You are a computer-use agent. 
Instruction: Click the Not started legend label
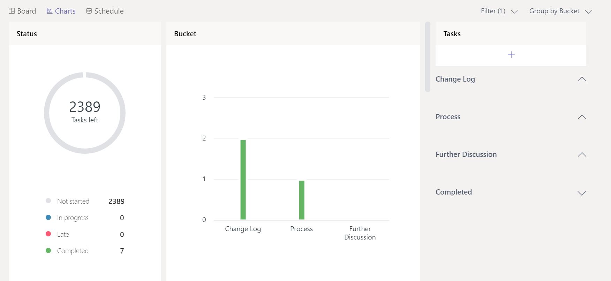point(73,201)
